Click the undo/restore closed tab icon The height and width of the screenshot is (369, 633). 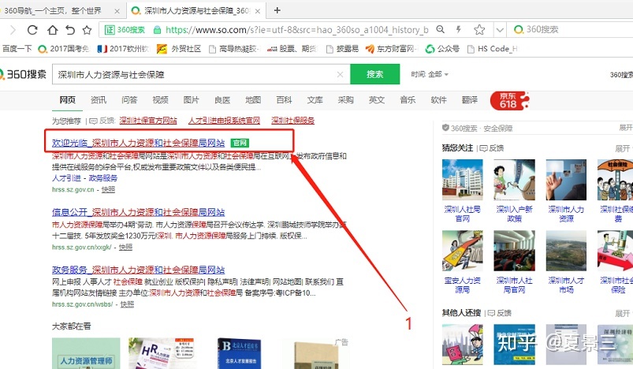click(x=70, y=30)
